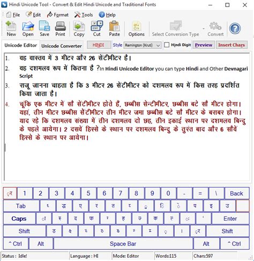
Task: Save the document using Save icon
Action: (44, 28)
